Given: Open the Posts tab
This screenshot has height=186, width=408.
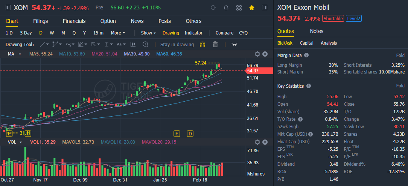Looking at the screenshot, I should 165,21.
